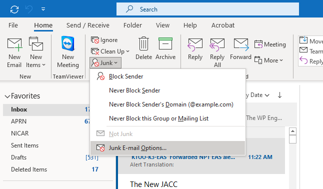Archive the selected message
Image resolution: width=323 pixels, height=189 pixels.
tap(165, 48)
